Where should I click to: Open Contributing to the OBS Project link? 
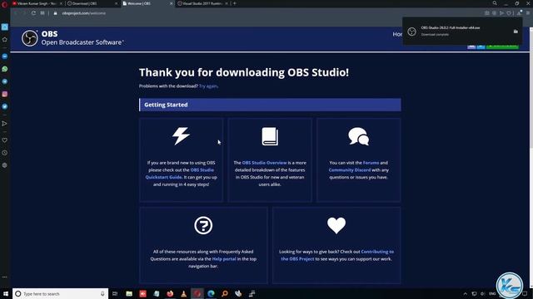(337, 255)
